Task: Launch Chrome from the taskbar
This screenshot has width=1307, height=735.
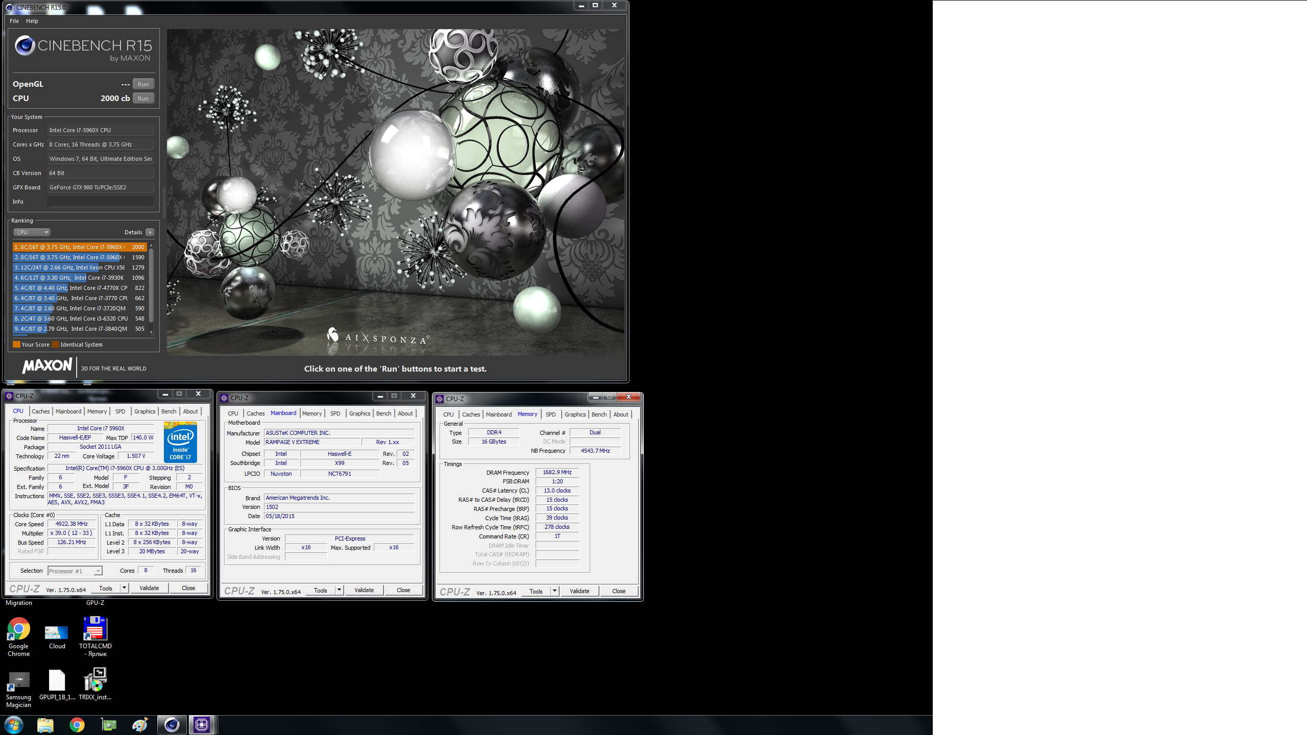Action: [77, 725]
